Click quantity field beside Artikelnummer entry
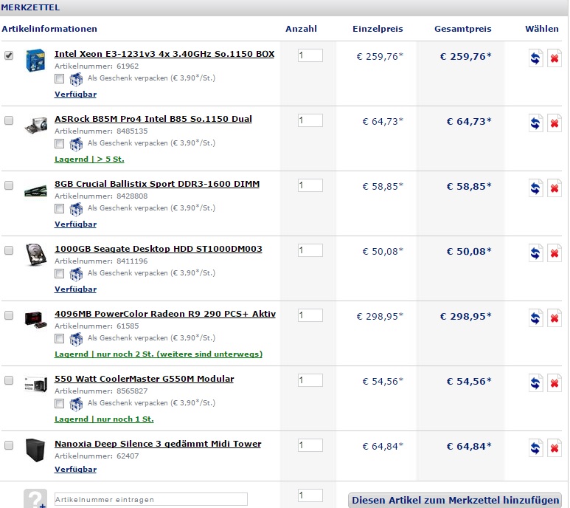570x508 pixels. click(x=310, y=495)
